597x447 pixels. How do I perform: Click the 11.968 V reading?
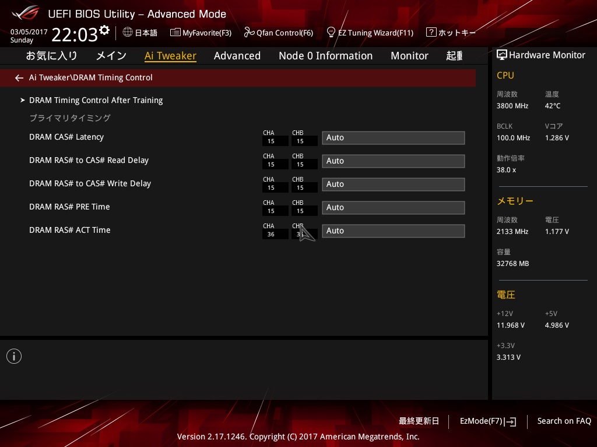click(x=511, y=325)
